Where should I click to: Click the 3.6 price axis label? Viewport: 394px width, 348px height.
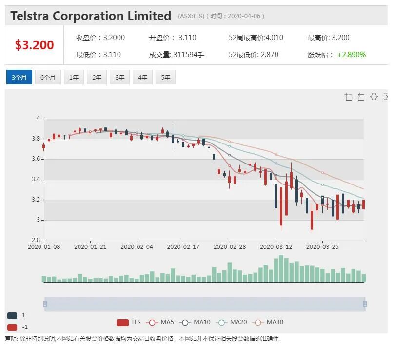pos(36,159)
